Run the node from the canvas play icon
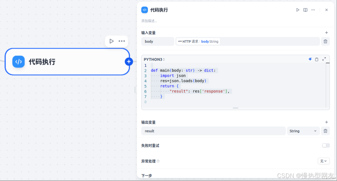 click(x=111, y=41)
